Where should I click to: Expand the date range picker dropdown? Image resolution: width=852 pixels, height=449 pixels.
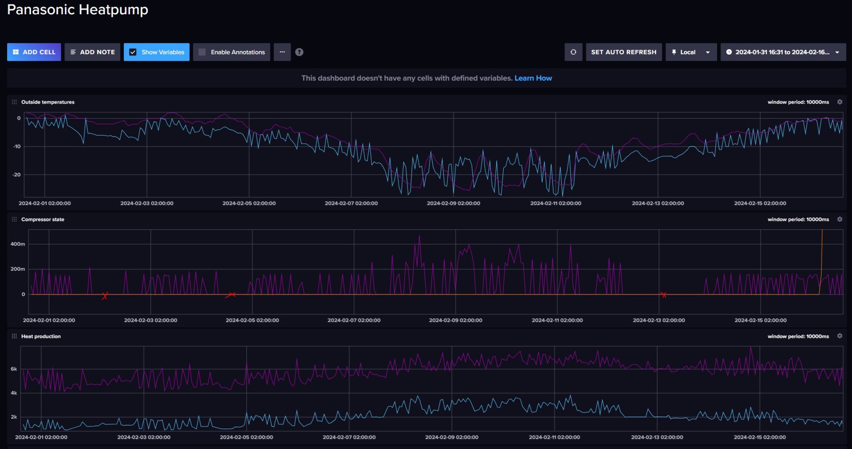click(x=783, y=52)
